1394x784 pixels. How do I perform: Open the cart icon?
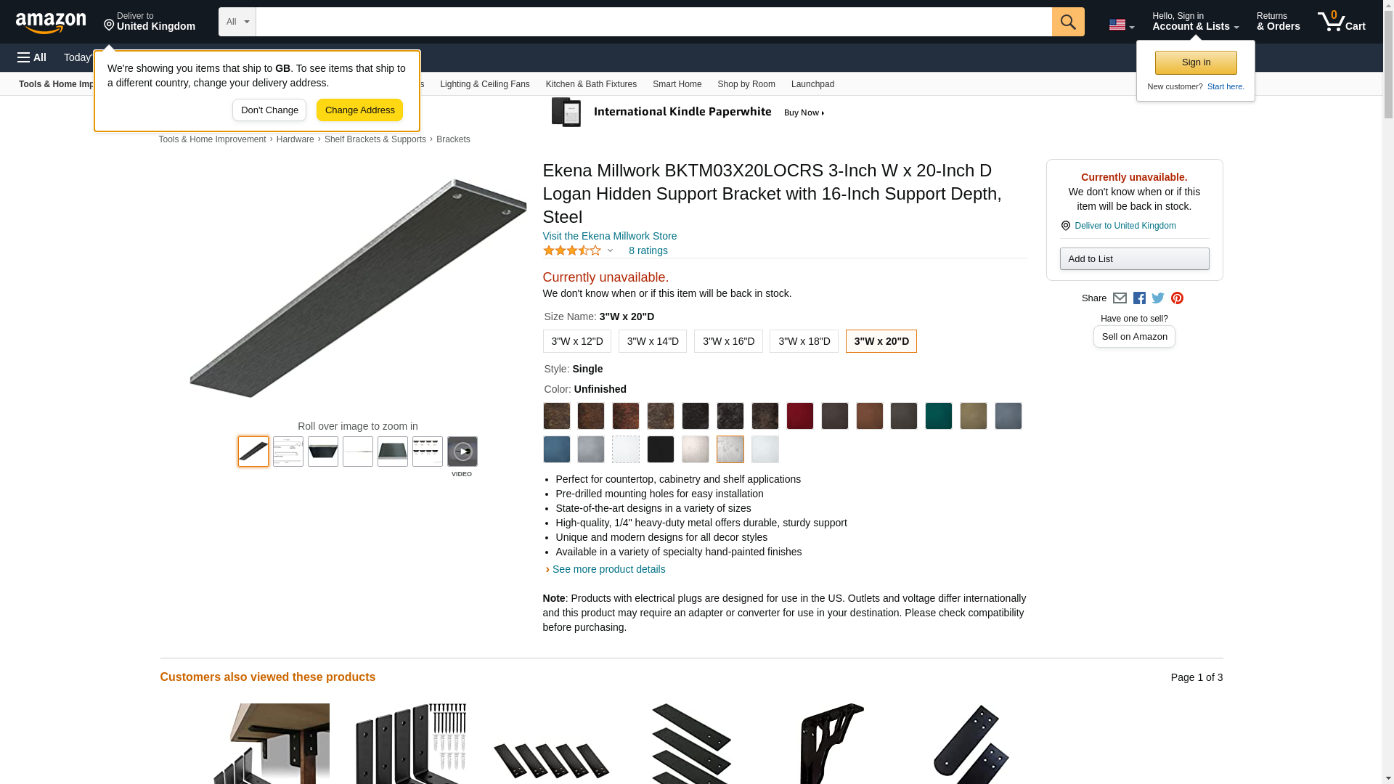(1341, 22)
